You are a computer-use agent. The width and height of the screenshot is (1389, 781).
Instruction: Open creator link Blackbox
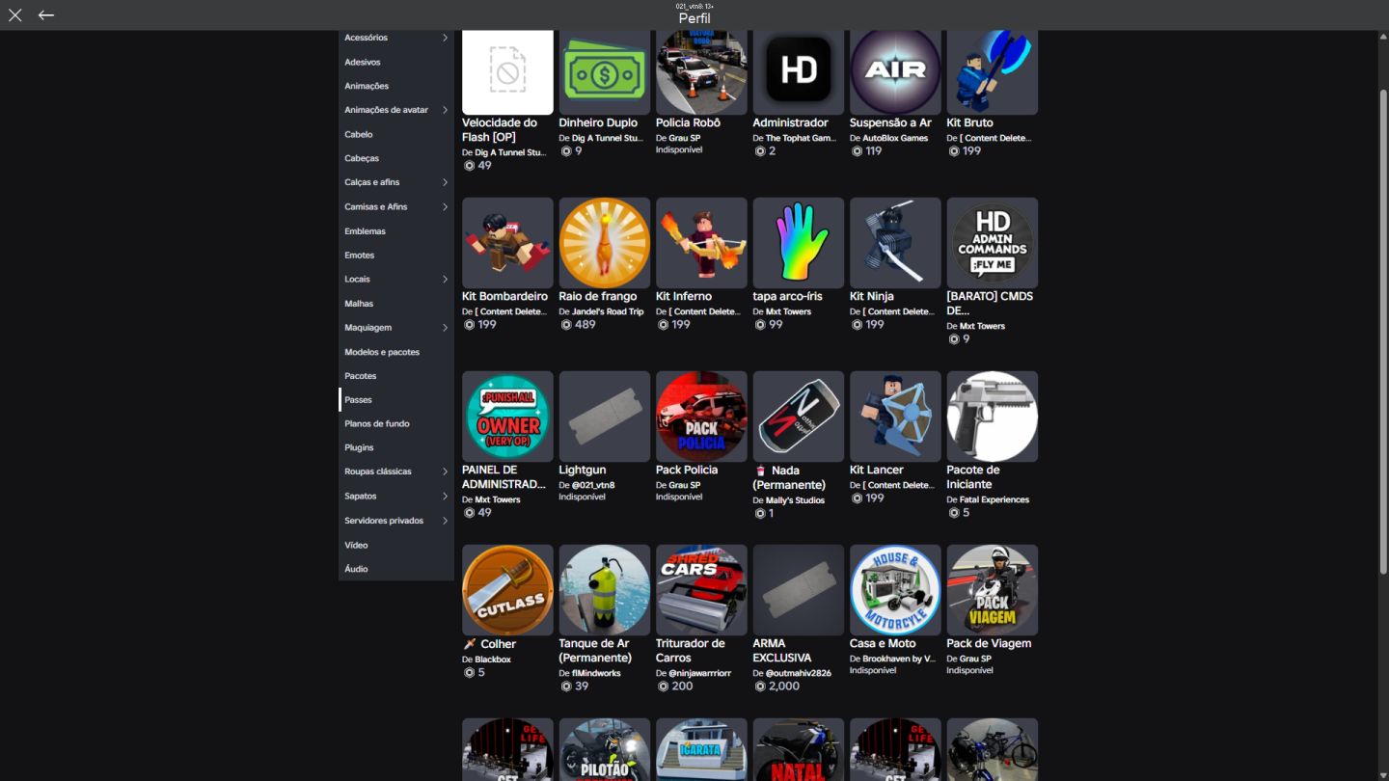click(x=493, y=660)
